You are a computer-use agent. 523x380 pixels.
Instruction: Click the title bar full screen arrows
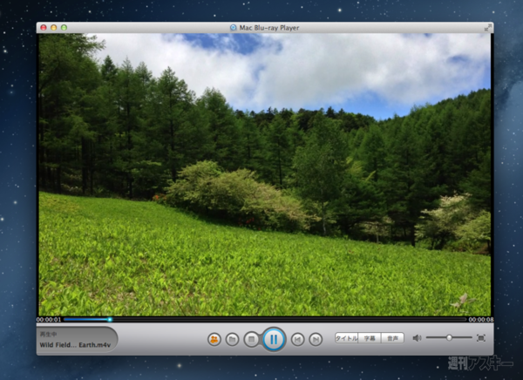(x=488, y=27)
